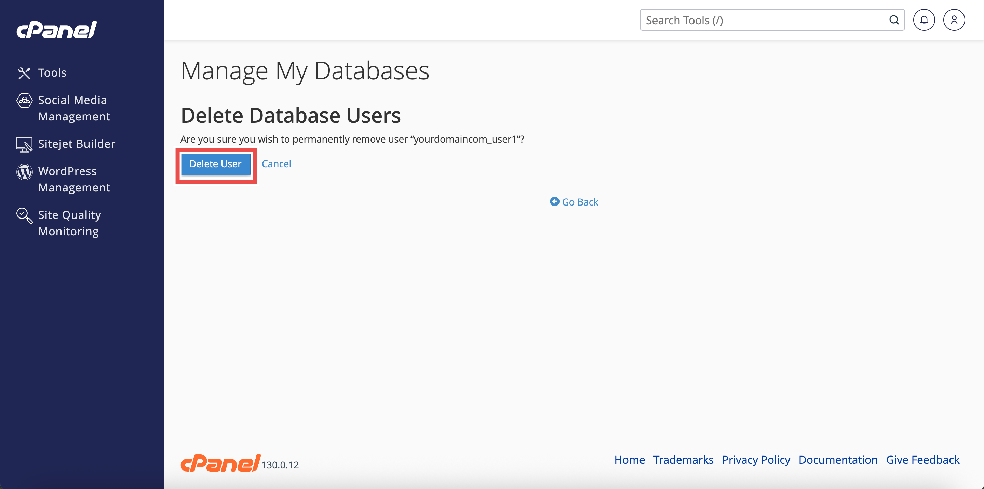
Task: Open the Documentation footer link
Action: pyautogui.click(x=838, y=460)
